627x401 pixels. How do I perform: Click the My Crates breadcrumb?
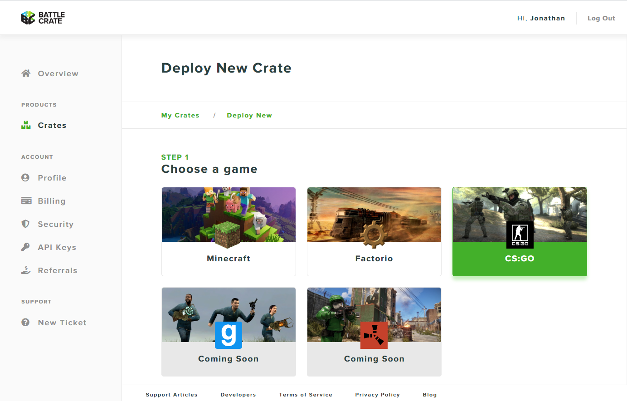pyautogui.click(x=180, y=115)
